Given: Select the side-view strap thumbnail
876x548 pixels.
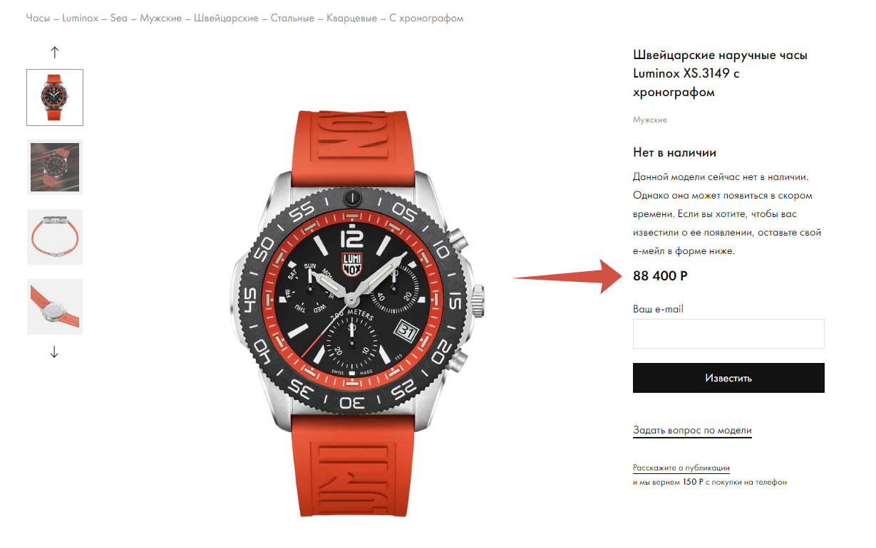Looking at the screenshot, I should 55,237.
